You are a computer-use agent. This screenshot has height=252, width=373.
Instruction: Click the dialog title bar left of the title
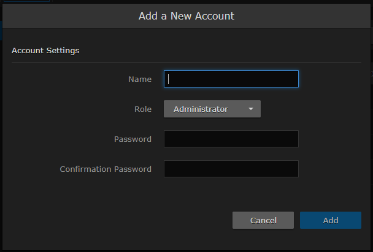(x=61, y=15)
